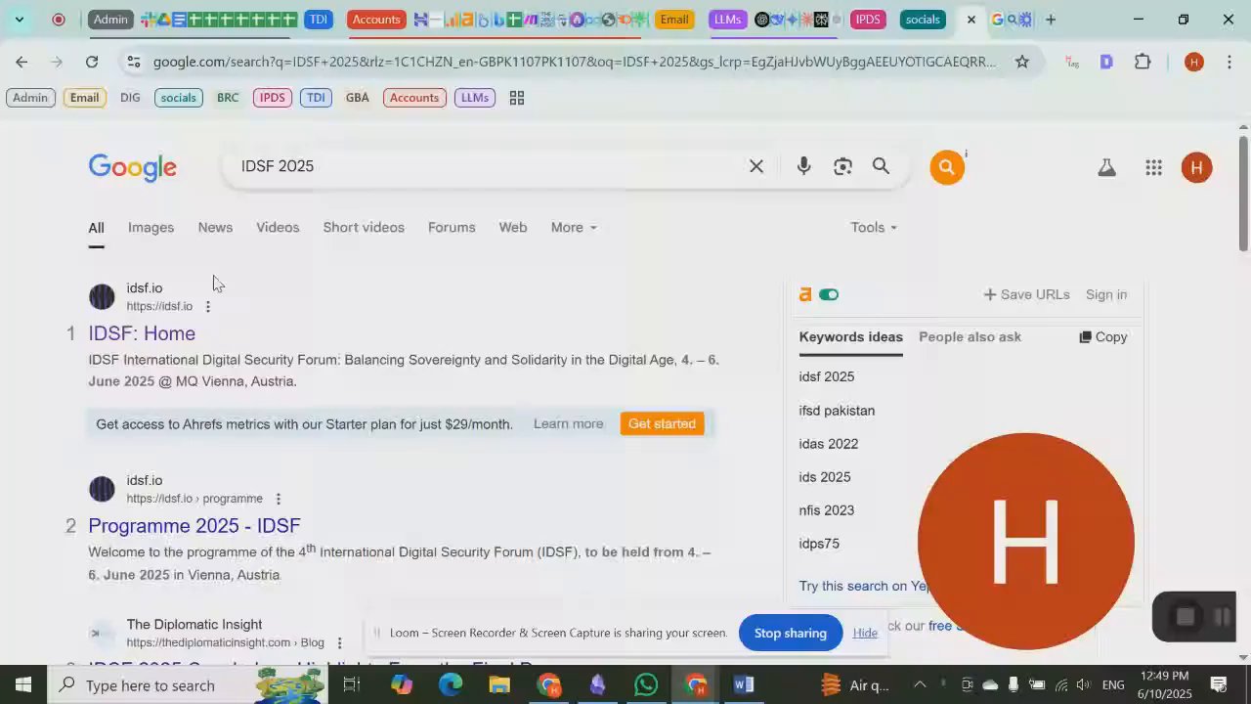
Task: Open all bookmarks grid icon
Action: (x=517, y=98)
